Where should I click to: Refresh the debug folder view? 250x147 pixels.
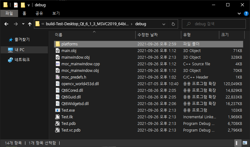click(x=173, y=24)
